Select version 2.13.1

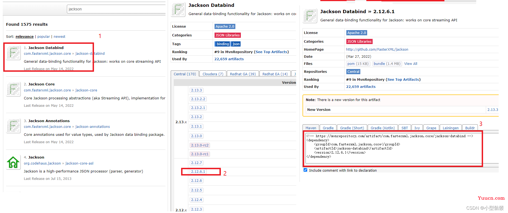[196, 126]
